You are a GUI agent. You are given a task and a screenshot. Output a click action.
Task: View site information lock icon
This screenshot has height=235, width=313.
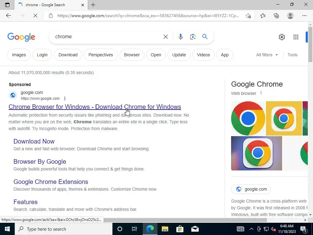tap(51, 16)
